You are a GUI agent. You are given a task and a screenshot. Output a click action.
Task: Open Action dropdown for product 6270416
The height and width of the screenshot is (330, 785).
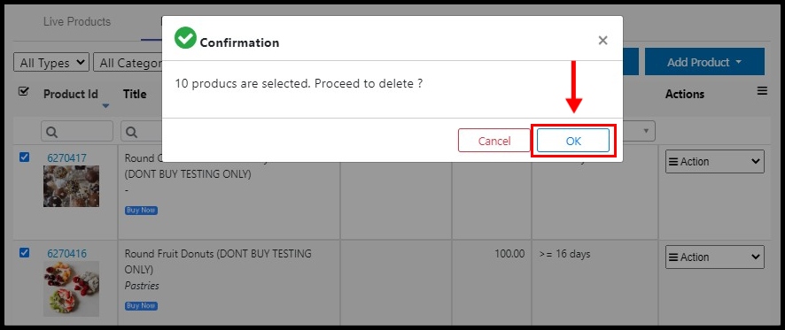click(x=714, y=257)
